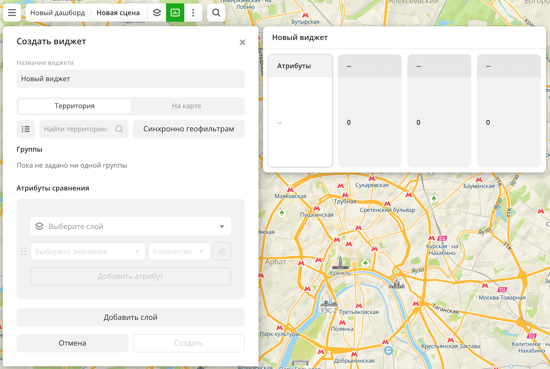
Task: Click Пока не задано ни одной группы text
Action: coord(72,165)
